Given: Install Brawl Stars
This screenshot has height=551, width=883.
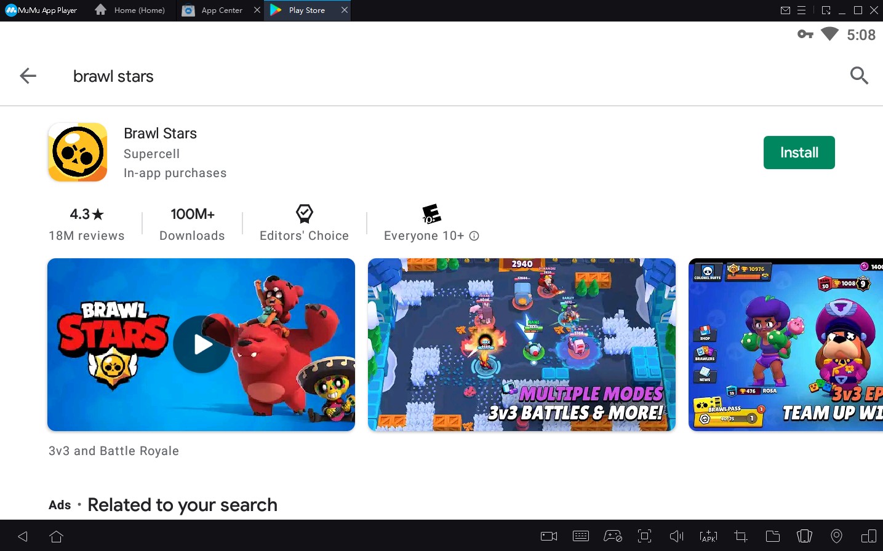Looking at the screenshot, I should (x=799, y=153).
